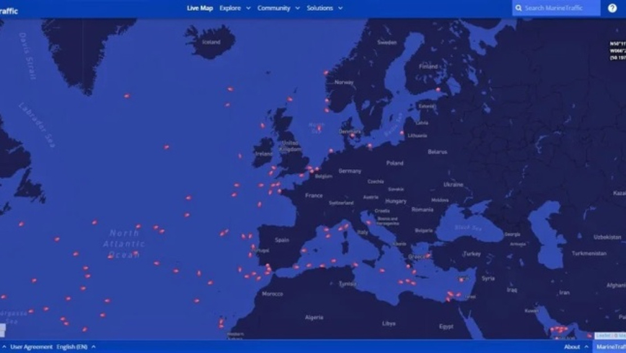
Task: Click the Search MarineTraffic input field
Action: [561, 8]
